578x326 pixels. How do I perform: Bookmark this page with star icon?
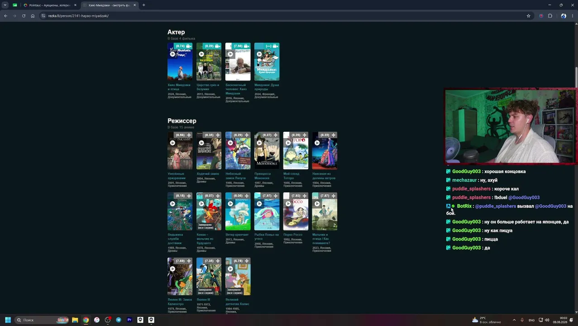[528, 16]
